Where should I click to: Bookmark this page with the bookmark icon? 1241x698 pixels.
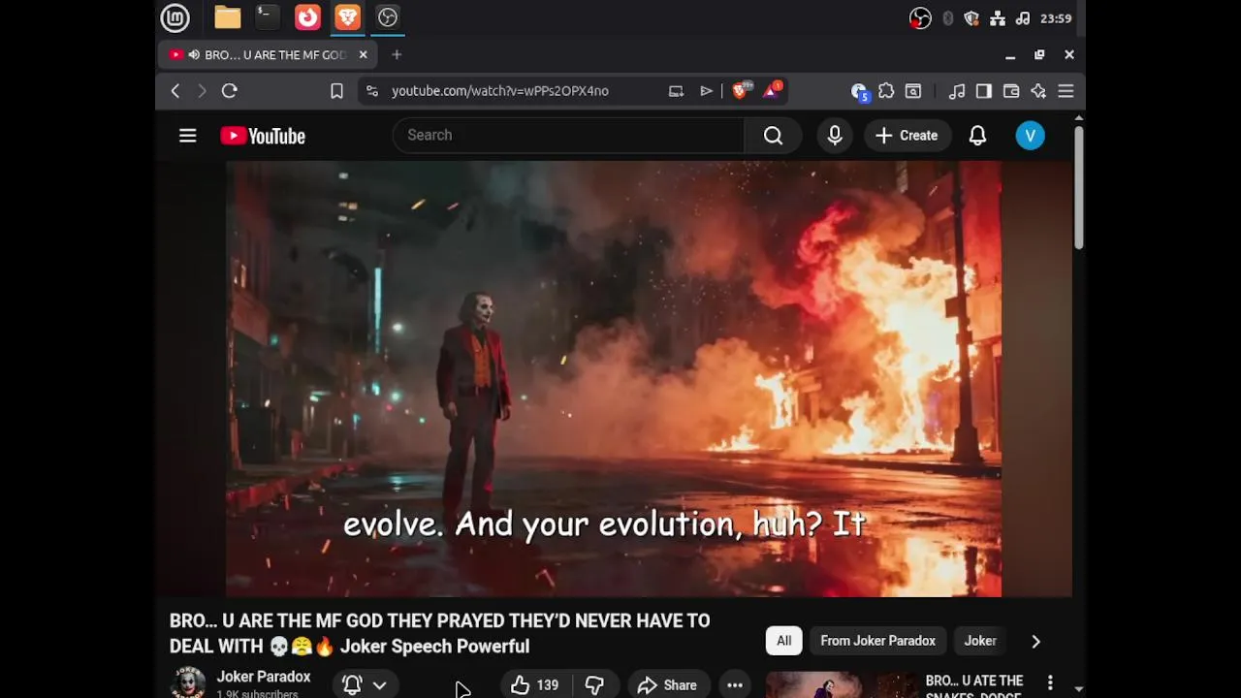pyautogui.click(x=336, y=91)
